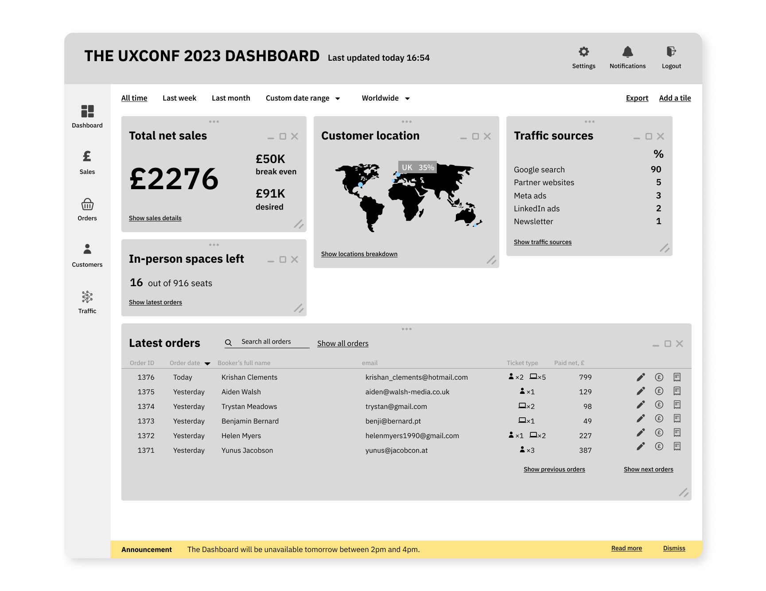Edit order 1376 with pencil icon

pyautogui.click(x=641, y=377)
